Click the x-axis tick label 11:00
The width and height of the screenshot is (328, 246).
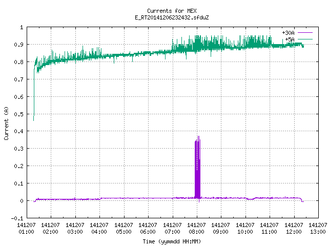269,232
